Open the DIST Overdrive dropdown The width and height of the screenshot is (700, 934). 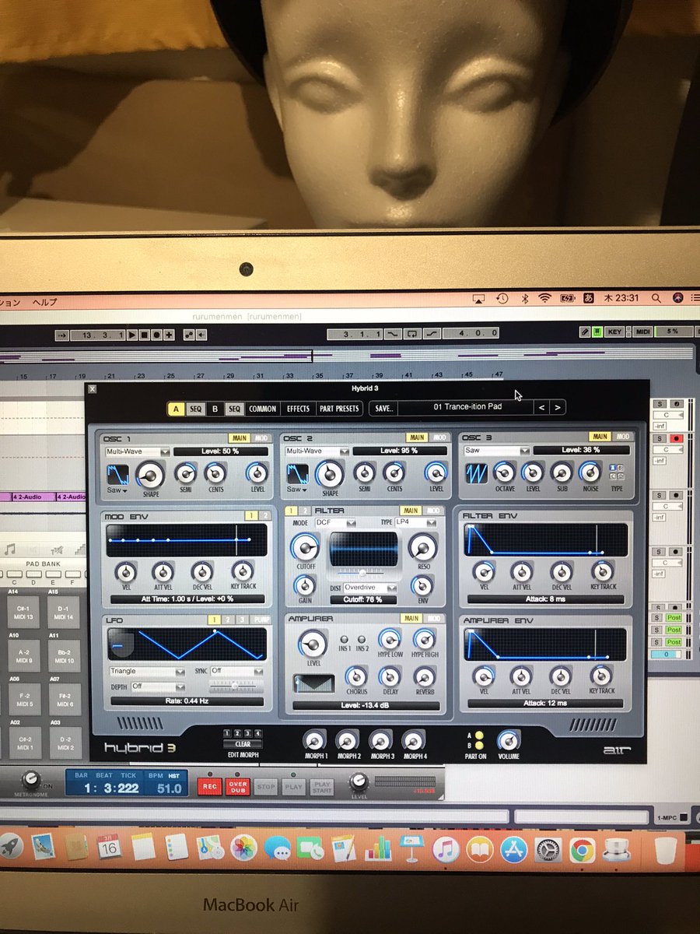[x=369, y=588]
